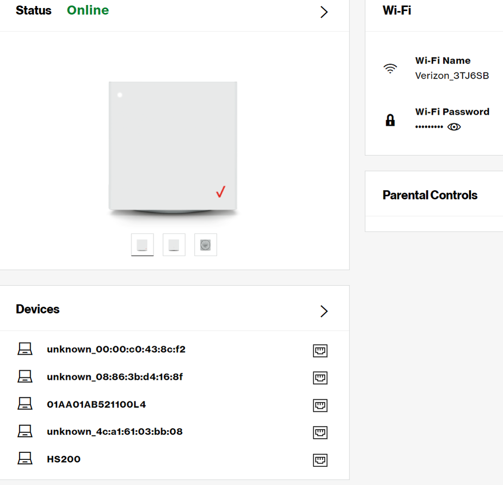Click the ethernet icon for HS200 device
The width and height of the screenshot is (503, 485).
[320, 460]
